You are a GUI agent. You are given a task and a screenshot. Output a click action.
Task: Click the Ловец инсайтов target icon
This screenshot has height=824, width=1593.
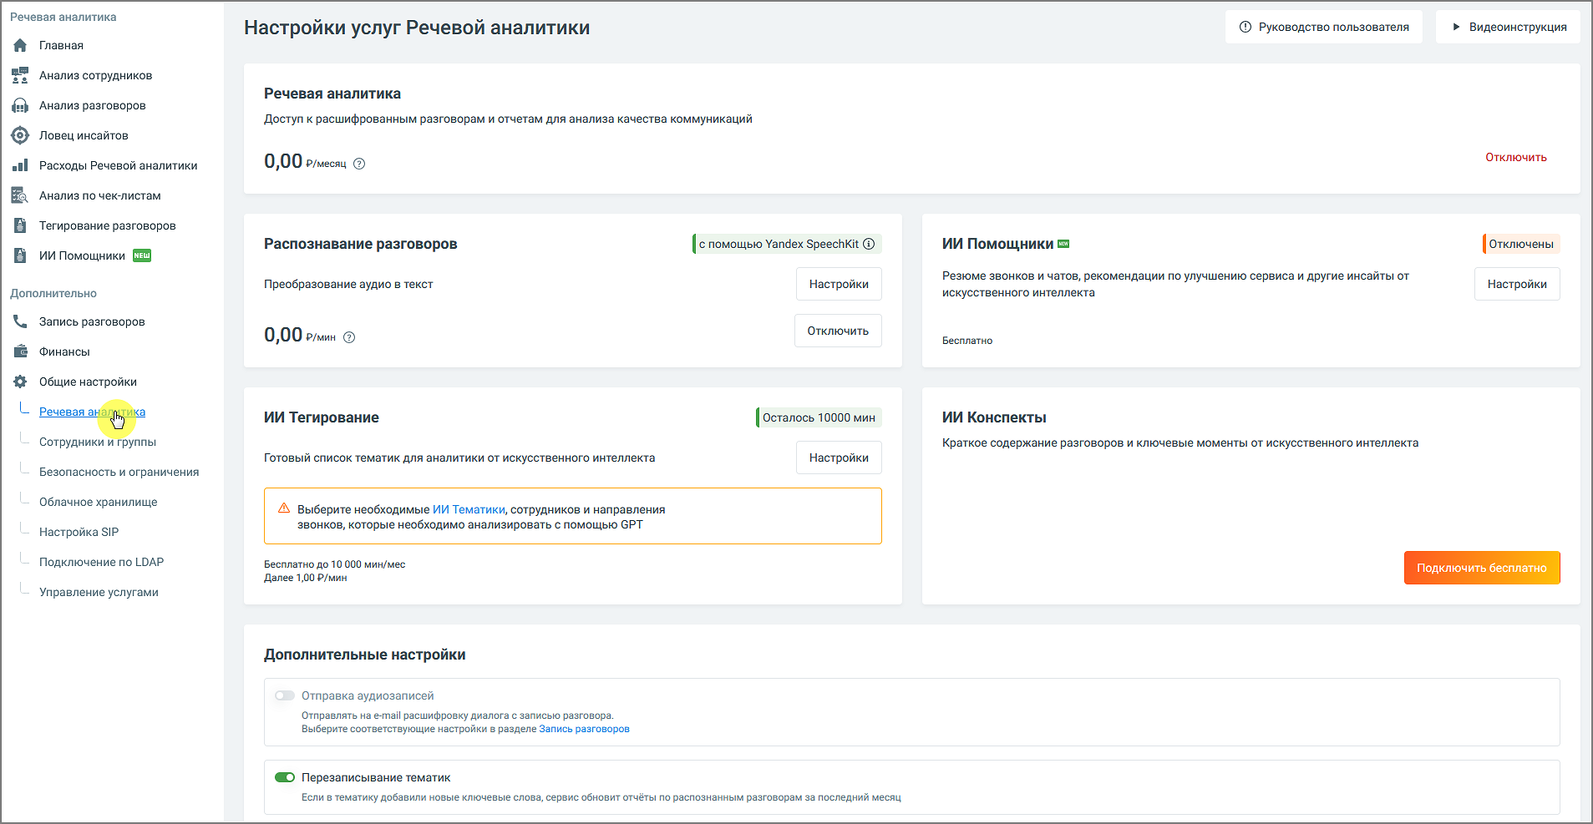[20, 135]
